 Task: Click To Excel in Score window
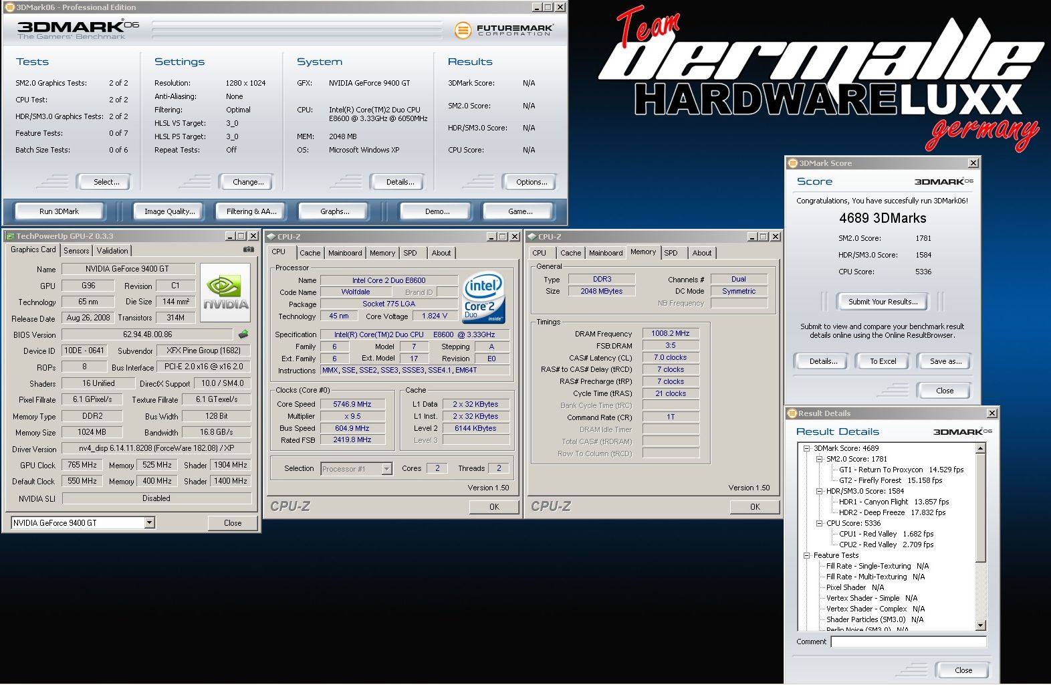(x=883, y=361)
